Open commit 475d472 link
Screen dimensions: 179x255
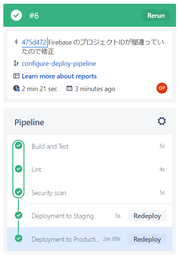pos(34,42)
